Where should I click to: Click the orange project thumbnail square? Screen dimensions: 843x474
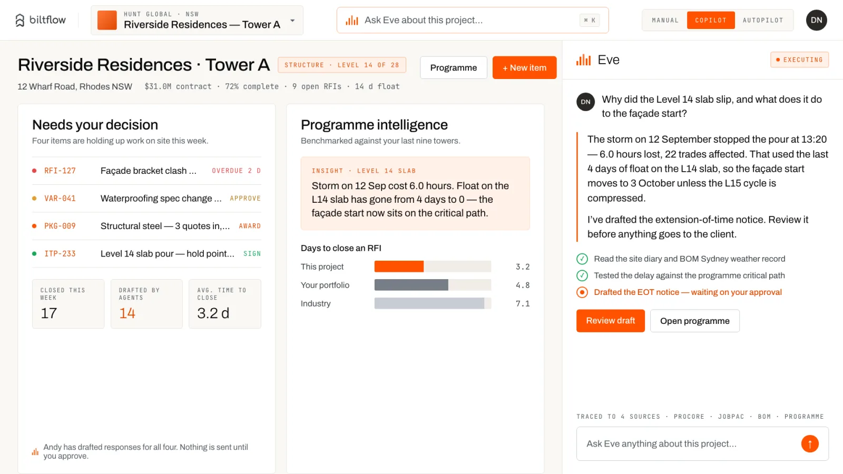pos(107,20)
